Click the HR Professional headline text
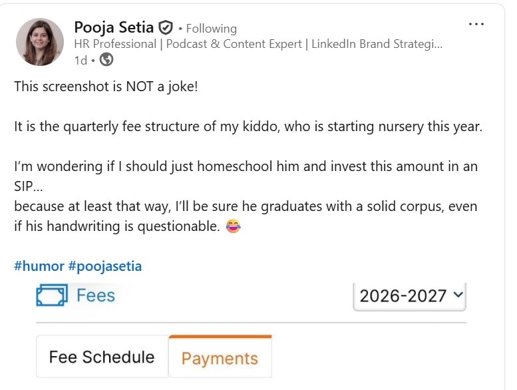517x390 pixels. pyautogui.click(x=257, y=45)
